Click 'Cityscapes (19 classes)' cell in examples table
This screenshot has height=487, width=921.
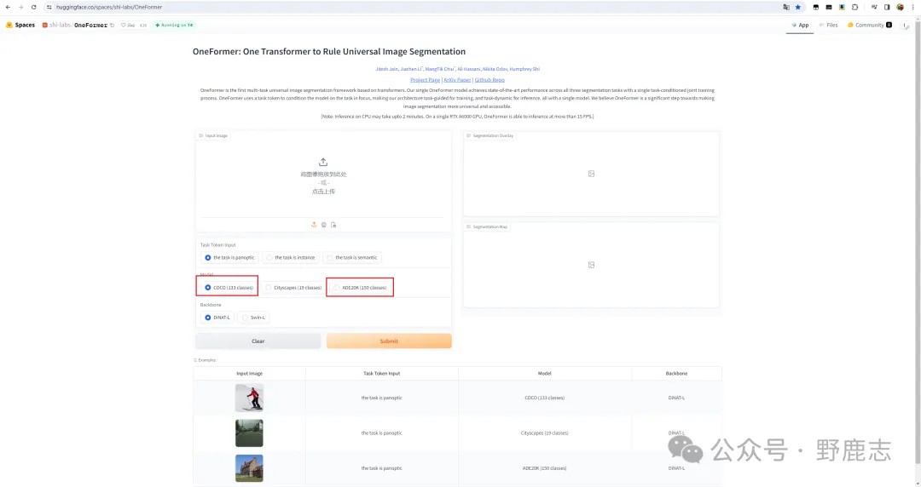544,433
